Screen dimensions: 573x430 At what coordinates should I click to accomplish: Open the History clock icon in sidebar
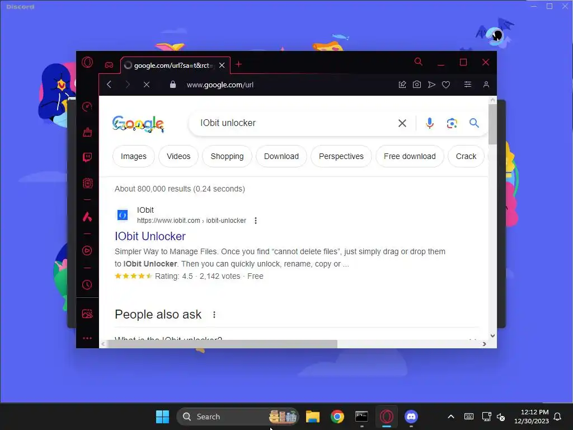click(x=87, y=285)
